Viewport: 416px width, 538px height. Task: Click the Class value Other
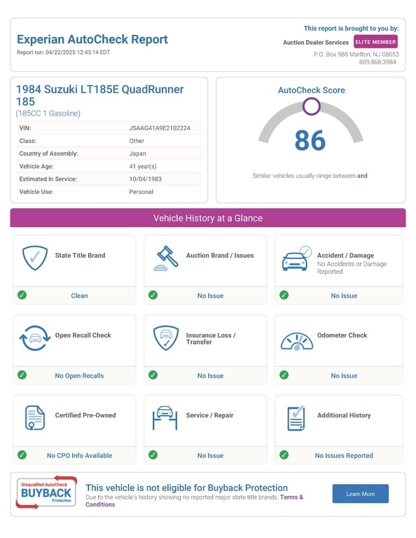(137, 141)
